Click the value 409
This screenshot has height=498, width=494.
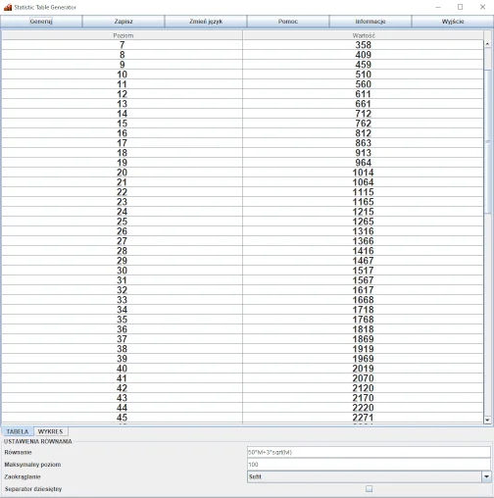tap(364, 55)
